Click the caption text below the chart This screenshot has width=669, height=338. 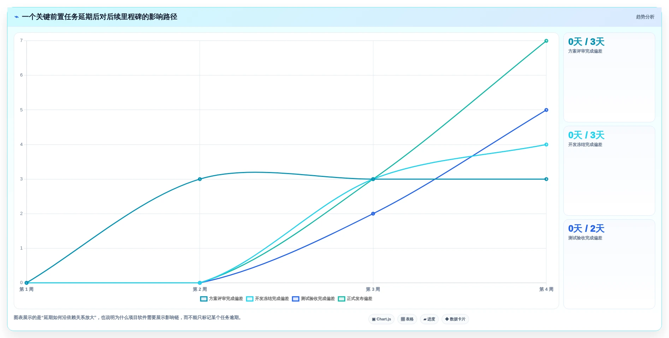129,318
